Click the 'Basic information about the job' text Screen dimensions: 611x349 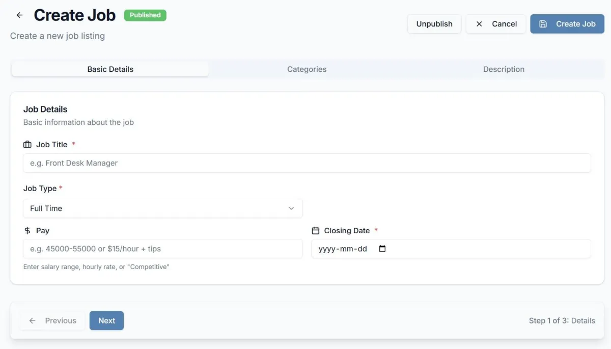pos(78,122)
